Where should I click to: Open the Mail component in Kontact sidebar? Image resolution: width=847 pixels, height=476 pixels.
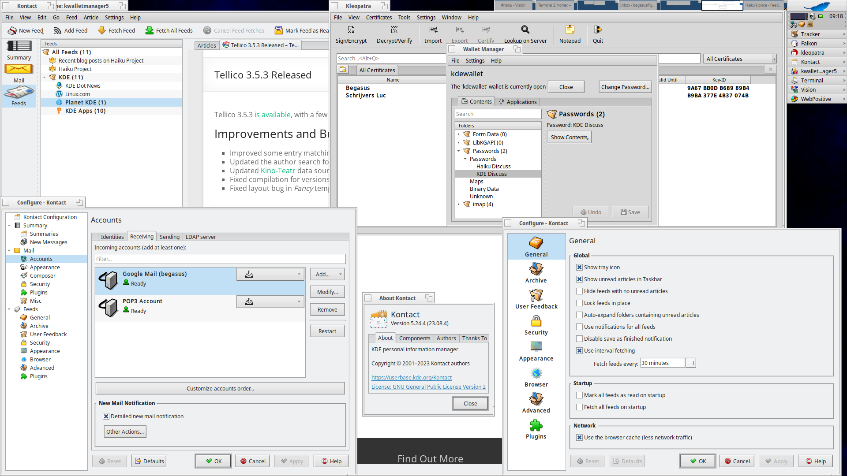coord(19,74)
